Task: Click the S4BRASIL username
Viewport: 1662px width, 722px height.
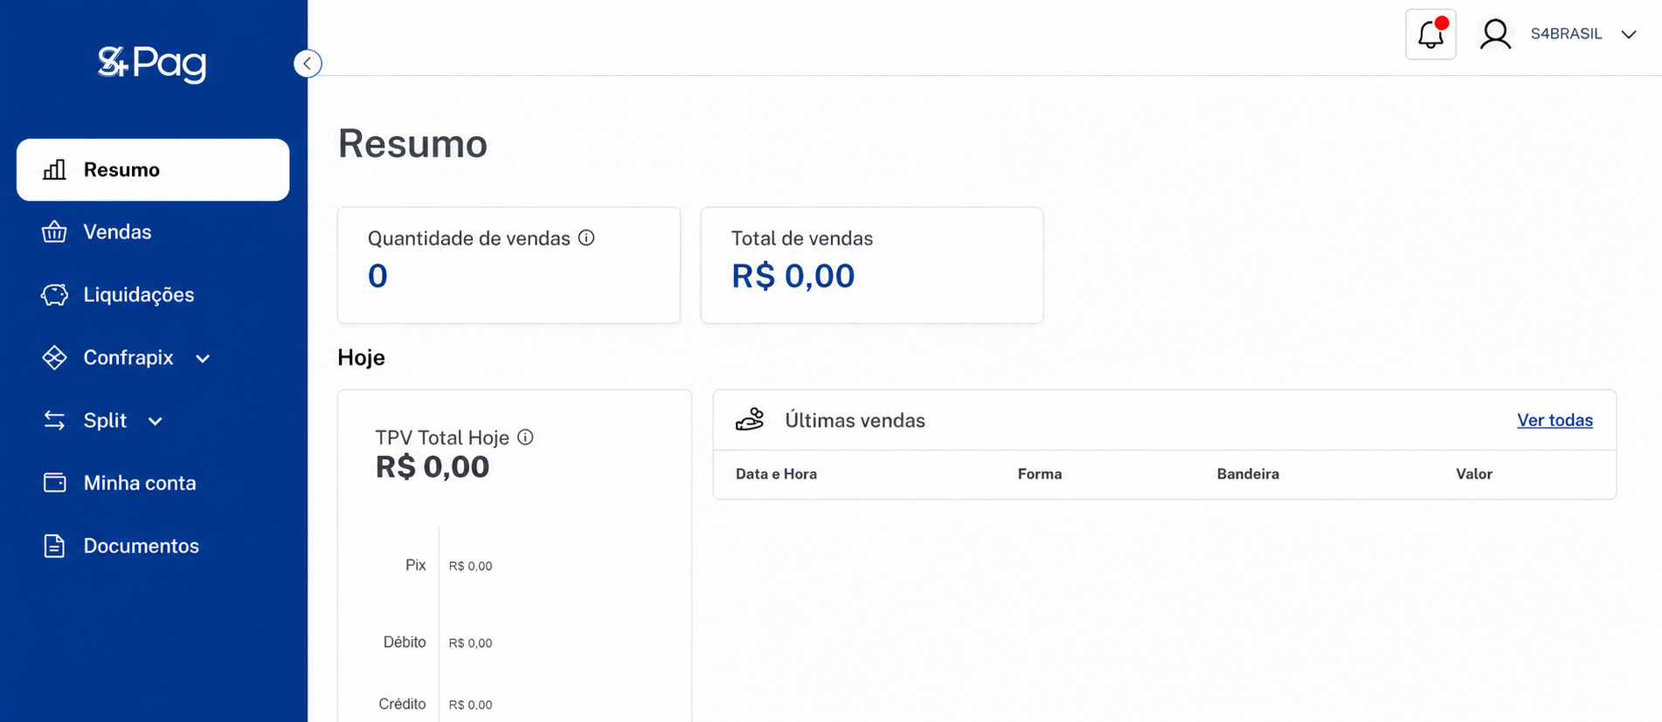Action: (x=1566, y=34)
